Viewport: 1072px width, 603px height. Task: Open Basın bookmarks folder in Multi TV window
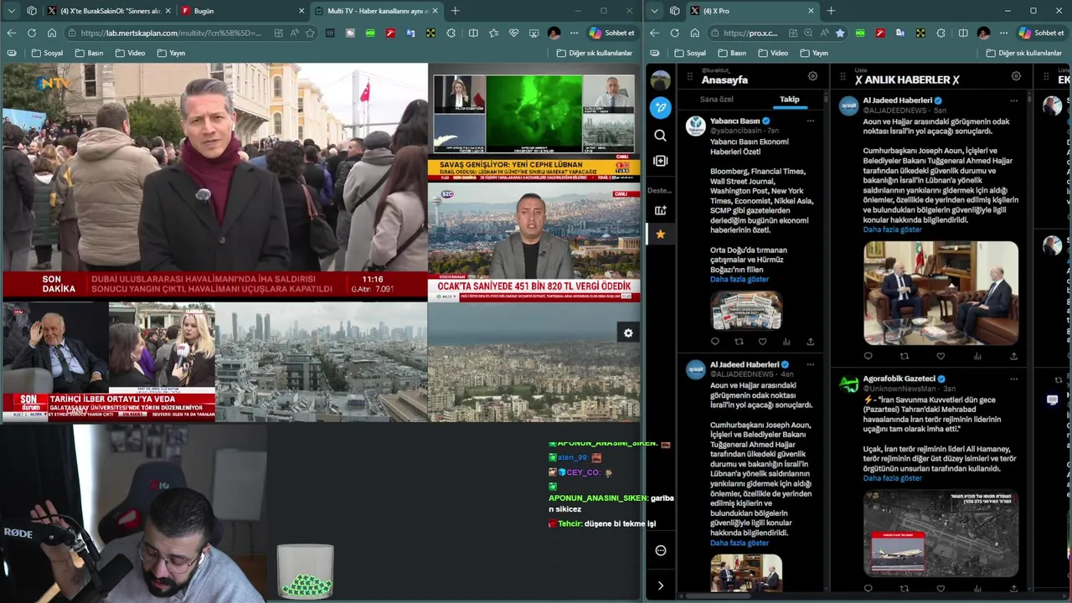(89, 53)
